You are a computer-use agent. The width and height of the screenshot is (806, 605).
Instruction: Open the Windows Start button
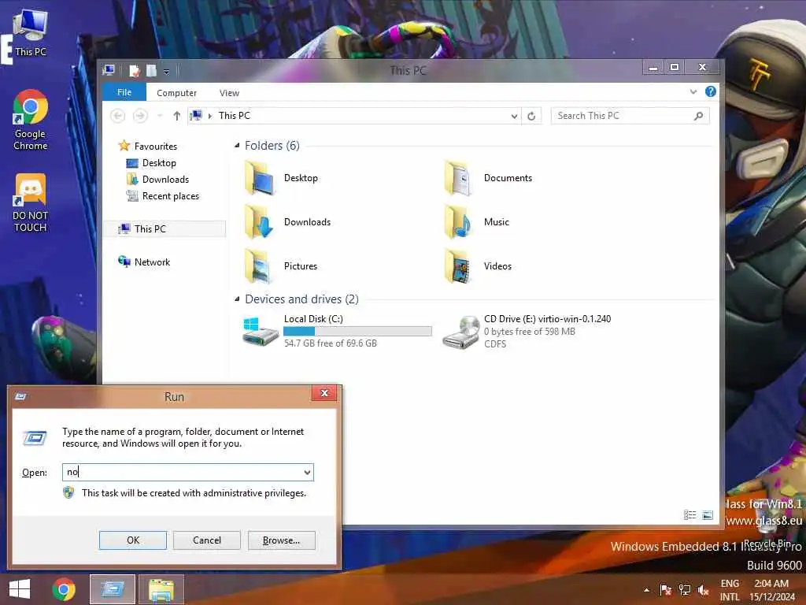pyautogui.click(x=20, y=589)
